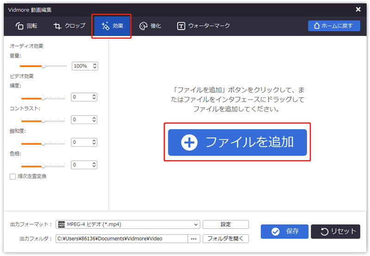Click the コントラスト contrast slider
Viewport: 370px width, 256px height.
[43, 120]
